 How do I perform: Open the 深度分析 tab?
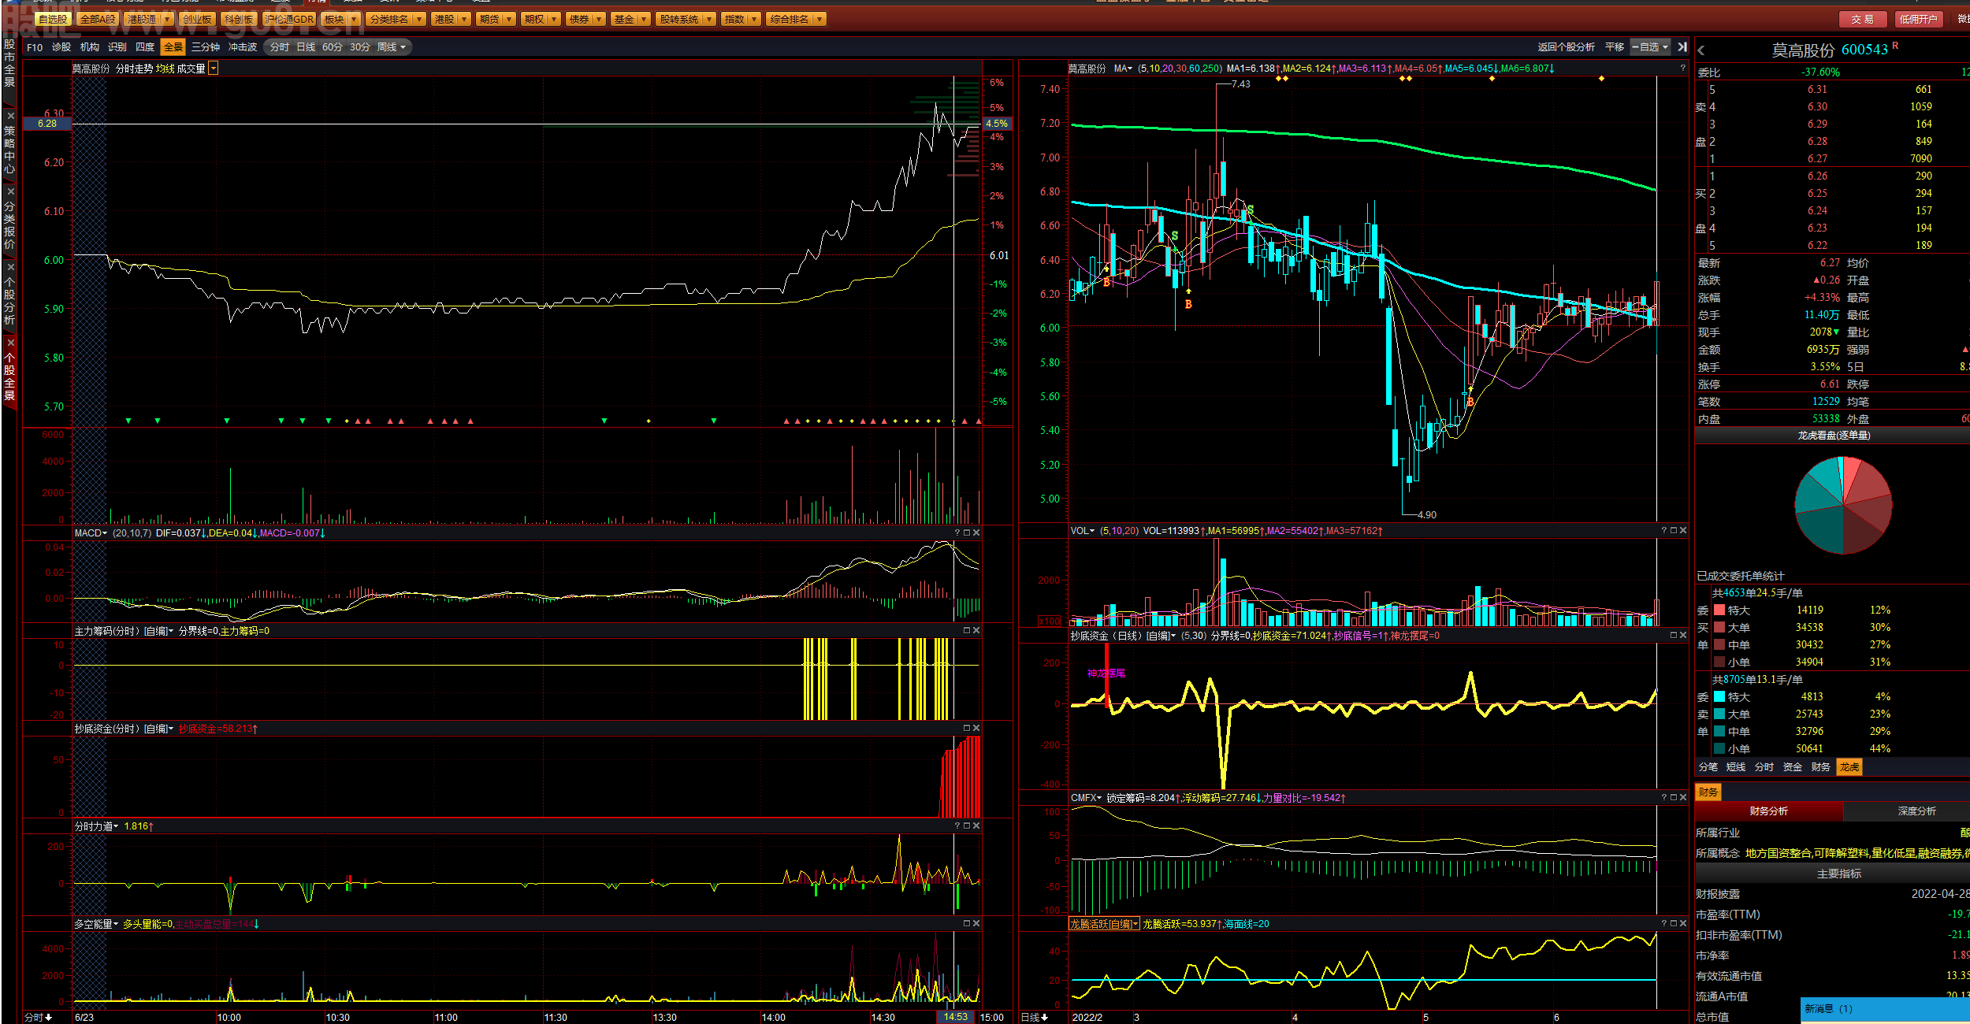click(x=1916, y=811)
